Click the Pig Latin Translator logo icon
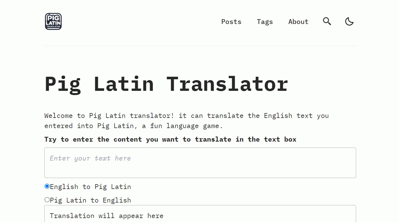399x222 pixels. tap(53, 21)
